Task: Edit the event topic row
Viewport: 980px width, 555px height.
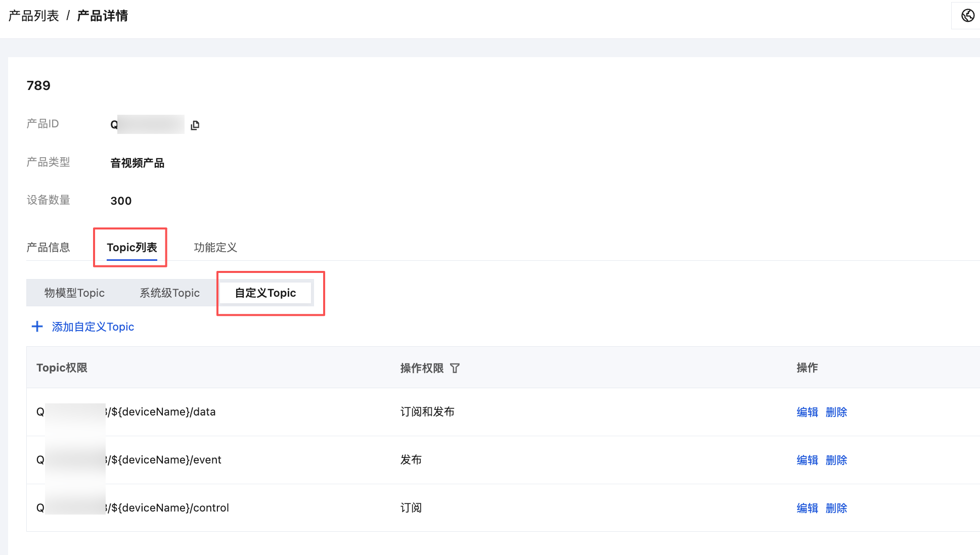Action: coord(807,460)
